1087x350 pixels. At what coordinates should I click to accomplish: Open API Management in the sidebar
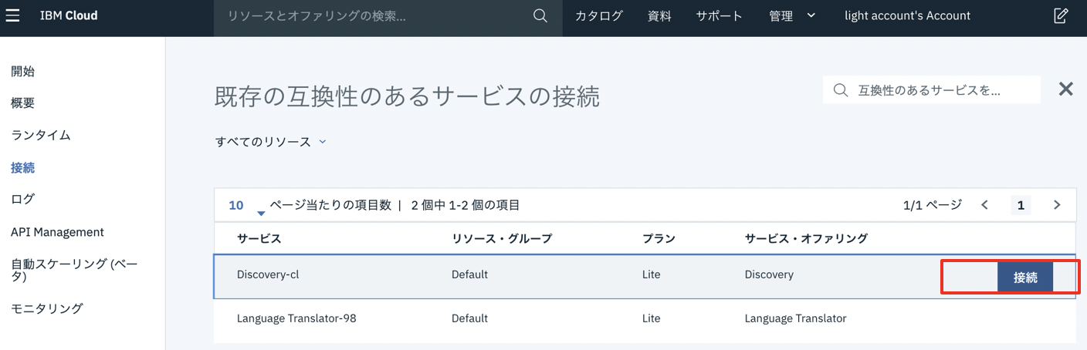click(57, 232)
